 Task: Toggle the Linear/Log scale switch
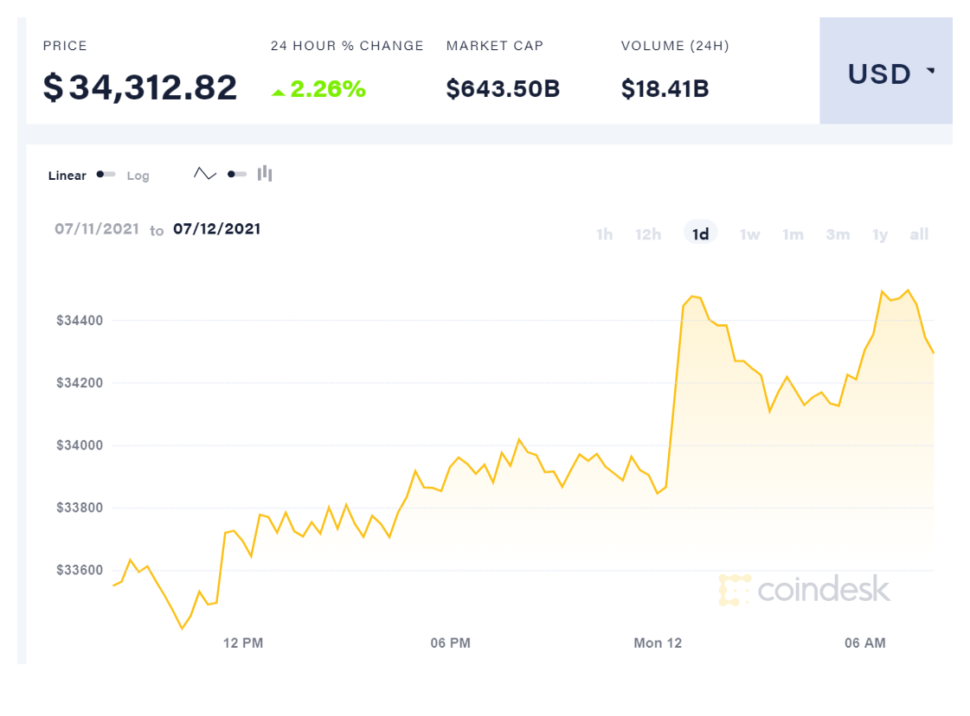coord(106,175)
